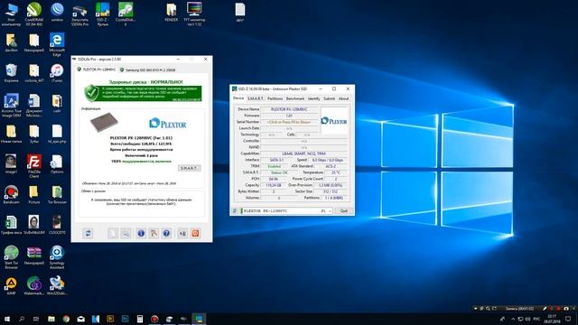Click the language icon in SSDLife toolbar

(x=182, y=233)
